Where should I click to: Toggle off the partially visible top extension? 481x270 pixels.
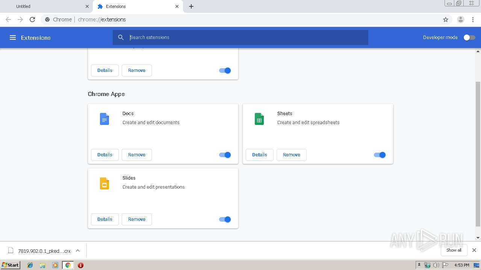click(225, 70)
